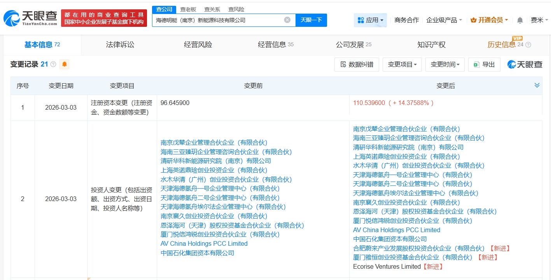Open the notification bell in header

click(520, 20)
